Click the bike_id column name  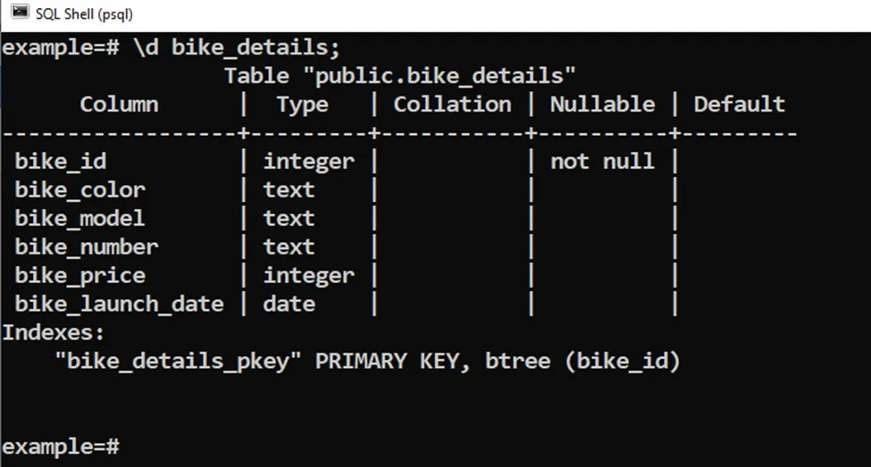click(61, 162)
